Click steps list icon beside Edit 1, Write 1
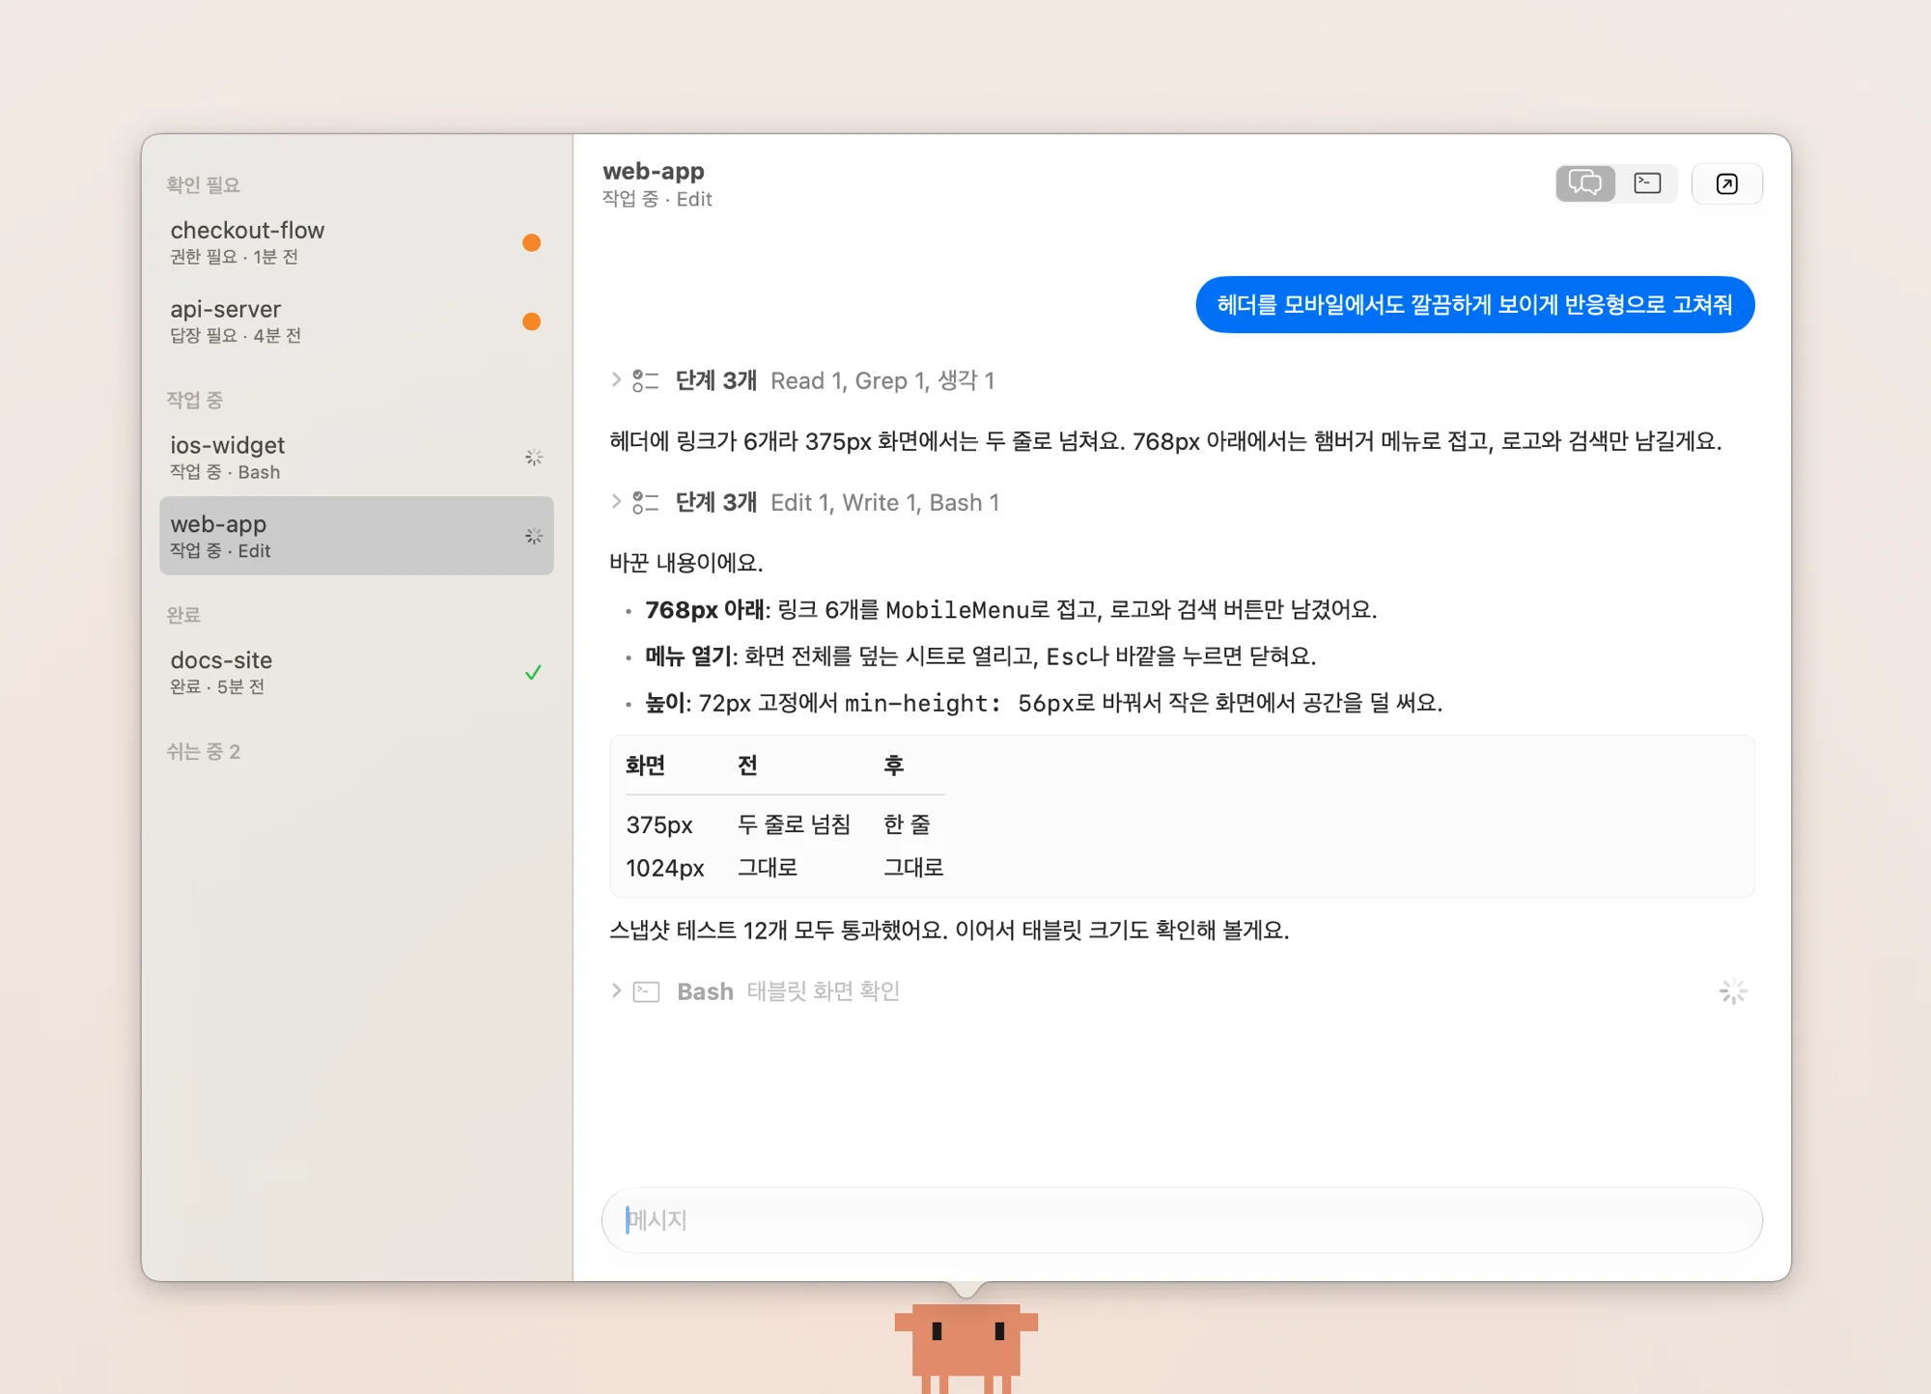This screenshot has height=1394, width=1931. click(645, 502)
